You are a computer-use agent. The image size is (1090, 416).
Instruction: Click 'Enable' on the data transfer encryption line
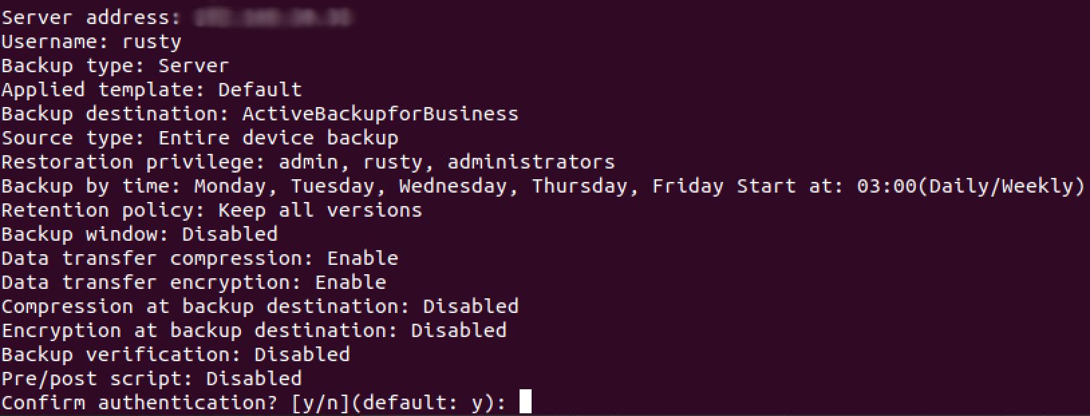click(x=350, y=282)
